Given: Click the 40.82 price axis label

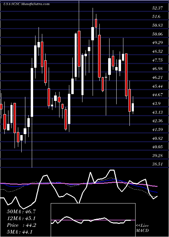Looking at the screenshot, I should (x=158, y=138).
